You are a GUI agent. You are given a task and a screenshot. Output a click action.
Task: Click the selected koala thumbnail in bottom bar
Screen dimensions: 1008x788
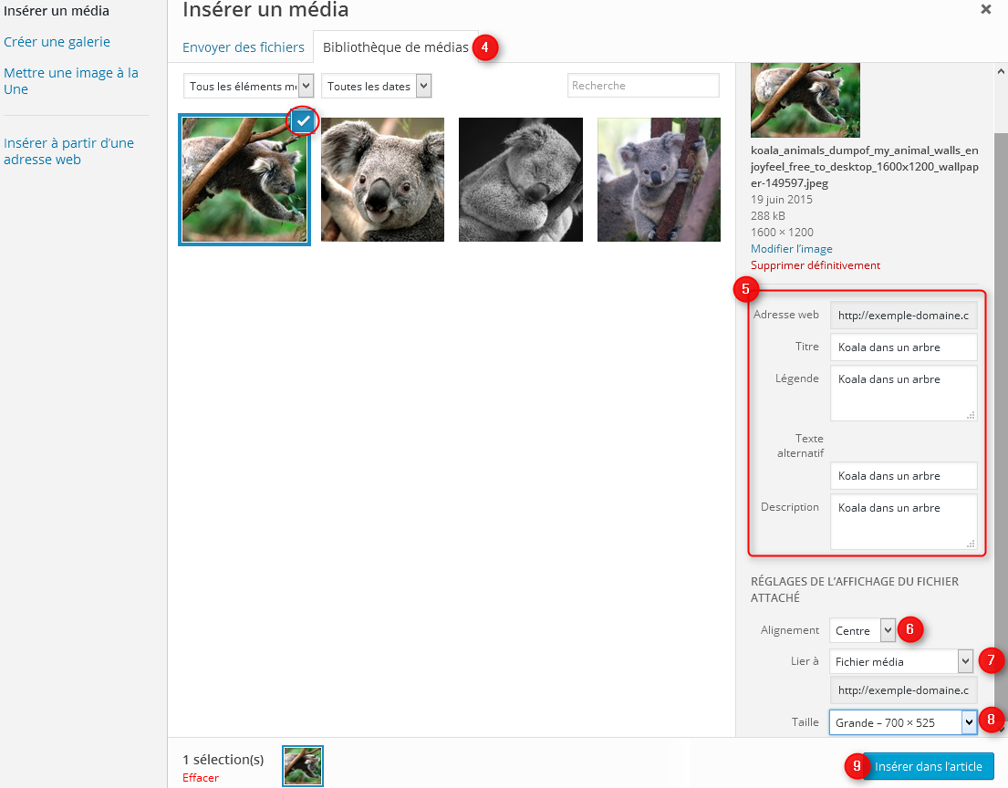(302, 765)
